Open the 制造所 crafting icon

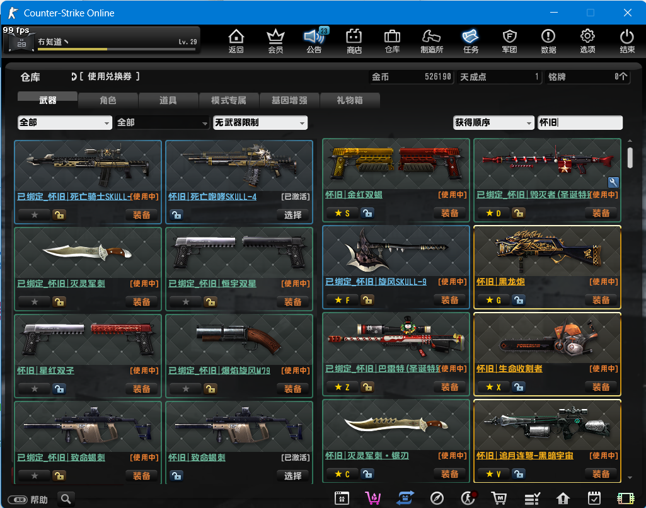click(431, 41)
